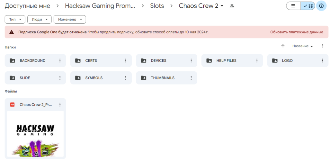Screen dimensions: 329x168
Task: Open the info details panel icon
Action: (x=321, y=6)
